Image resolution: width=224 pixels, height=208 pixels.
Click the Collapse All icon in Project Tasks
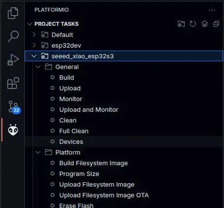[216, 24]
